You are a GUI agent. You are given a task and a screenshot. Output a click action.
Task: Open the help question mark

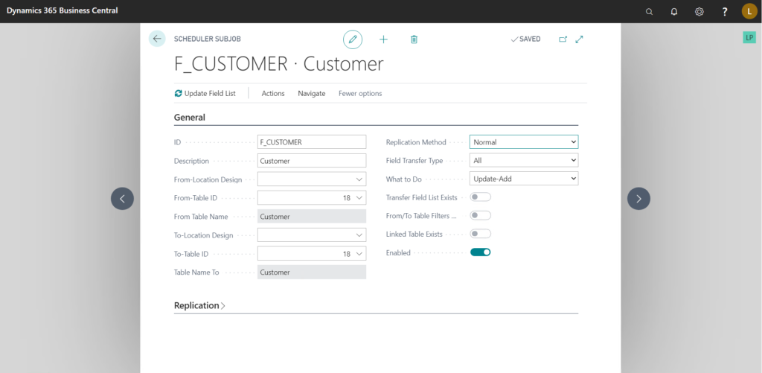point(725,12)
